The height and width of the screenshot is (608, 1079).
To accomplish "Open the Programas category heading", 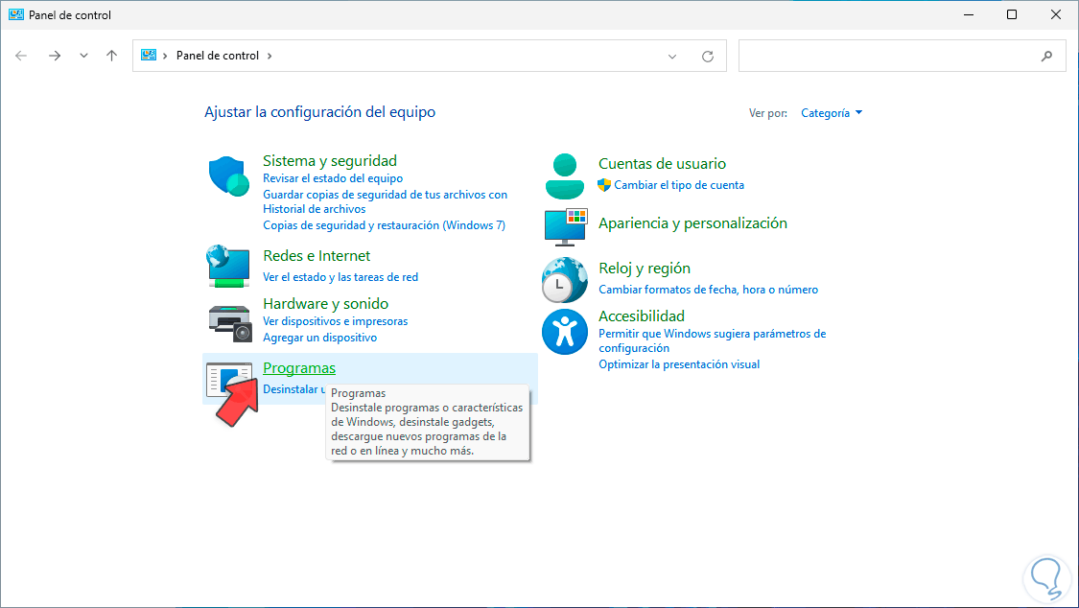I will tap(299, 368).
